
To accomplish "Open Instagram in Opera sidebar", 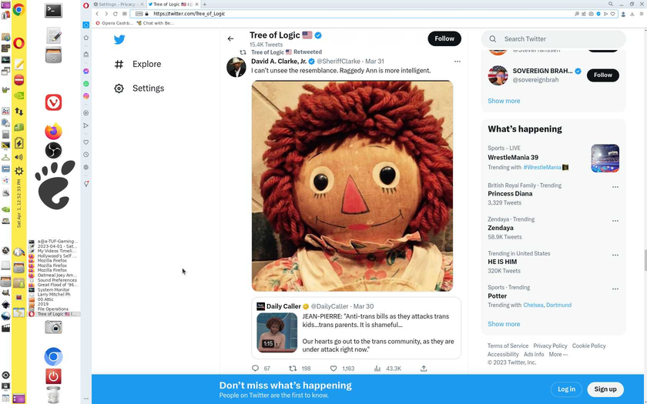I will [85, 96].
